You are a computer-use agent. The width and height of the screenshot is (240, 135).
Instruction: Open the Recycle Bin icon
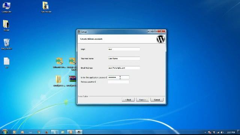6,44
